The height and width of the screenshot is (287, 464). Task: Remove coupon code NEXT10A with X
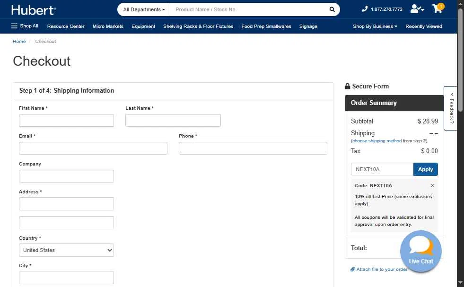[432, 185]
